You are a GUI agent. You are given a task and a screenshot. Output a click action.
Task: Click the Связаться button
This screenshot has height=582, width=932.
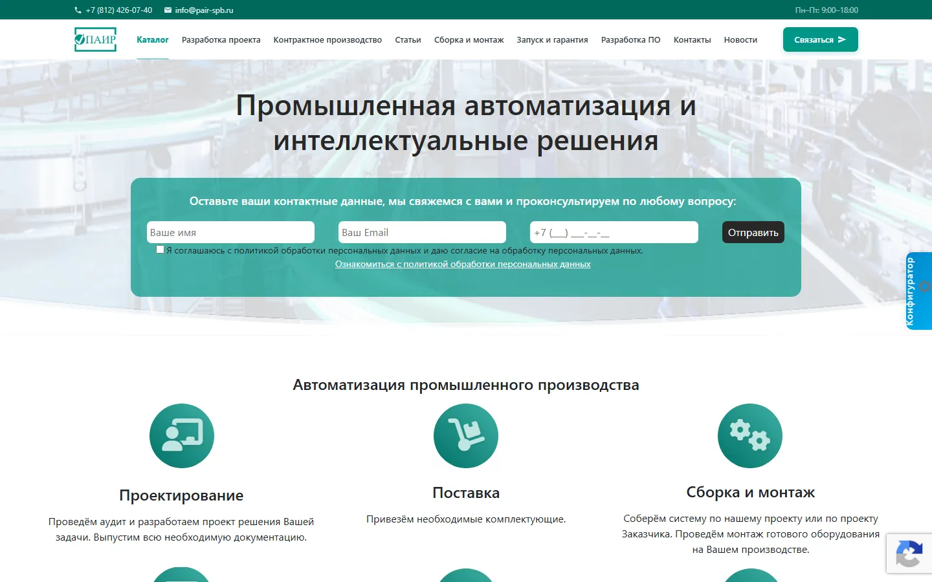(821, 39)
